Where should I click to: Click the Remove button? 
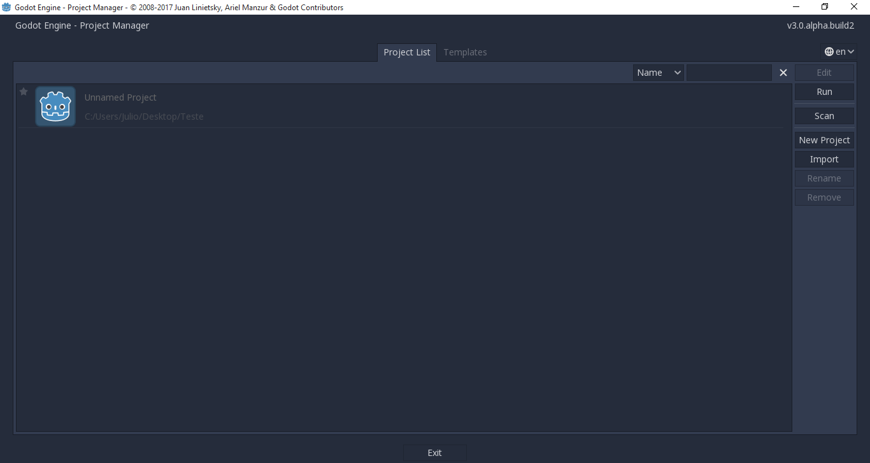(x=824, y=197)
